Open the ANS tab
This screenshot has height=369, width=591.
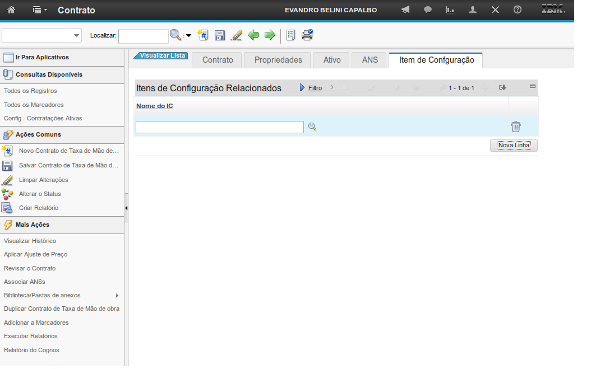tap(370, 60)
